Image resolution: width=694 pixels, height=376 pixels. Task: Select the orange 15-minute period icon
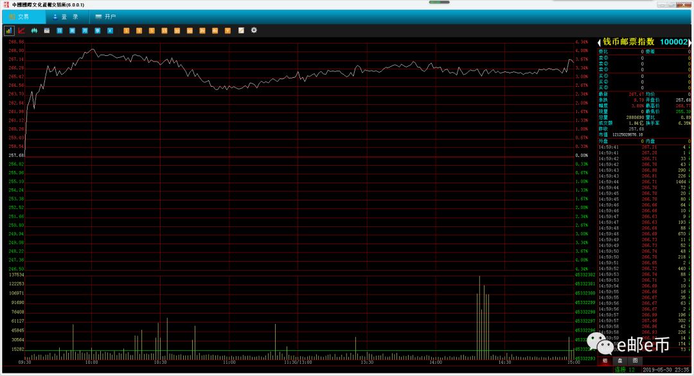coord(165,31)
